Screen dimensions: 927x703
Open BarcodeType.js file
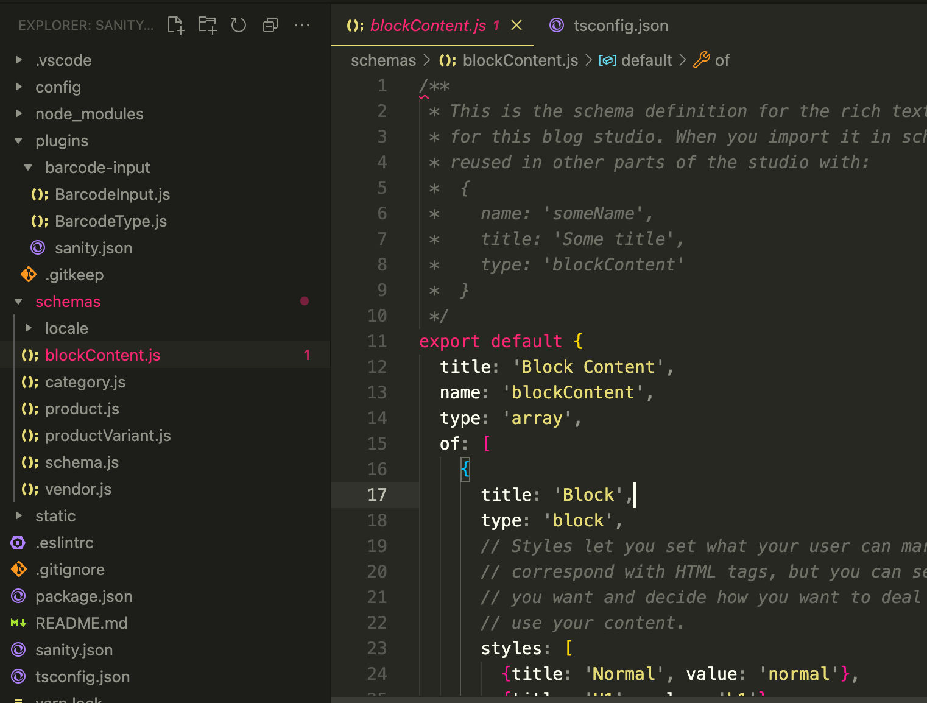166,221
